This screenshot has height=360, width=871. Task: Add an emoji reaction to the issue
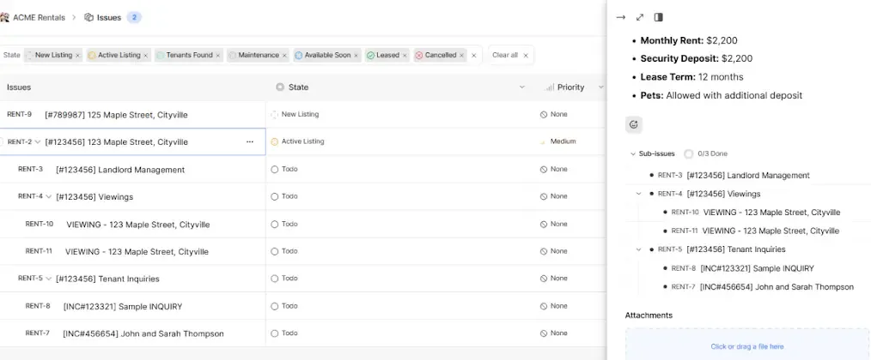point(634,124)
